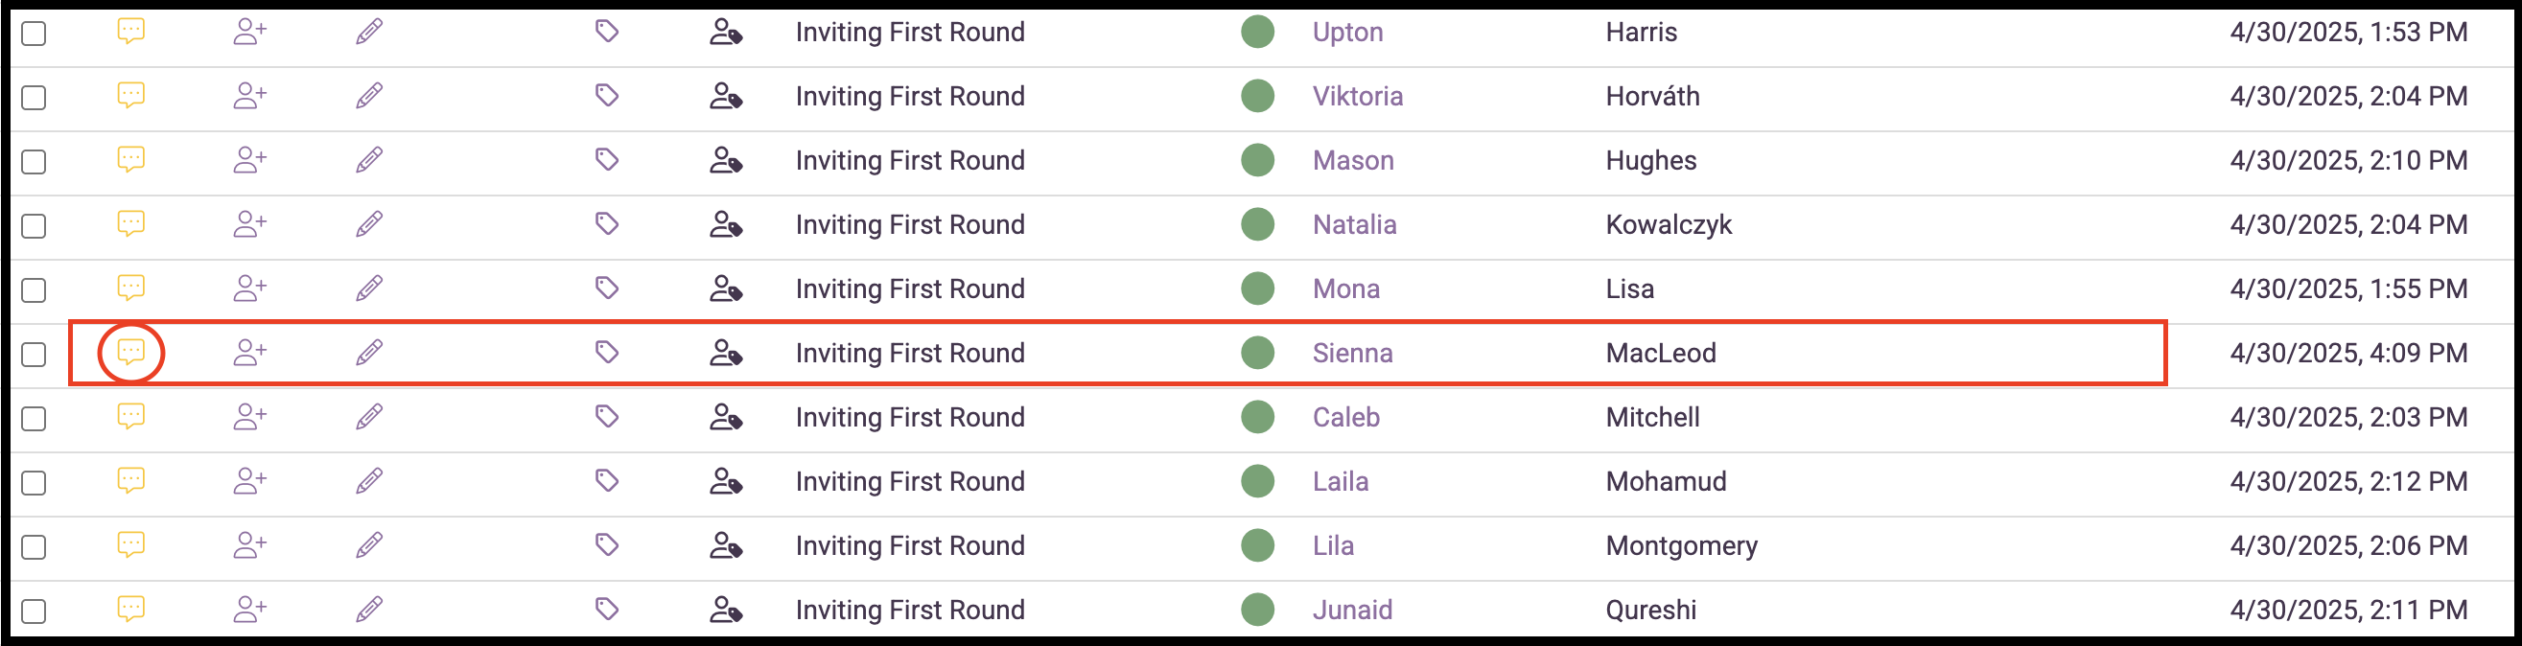Open comments for Sienna MacLeod
2522x646 pixels.
point(131,353)
